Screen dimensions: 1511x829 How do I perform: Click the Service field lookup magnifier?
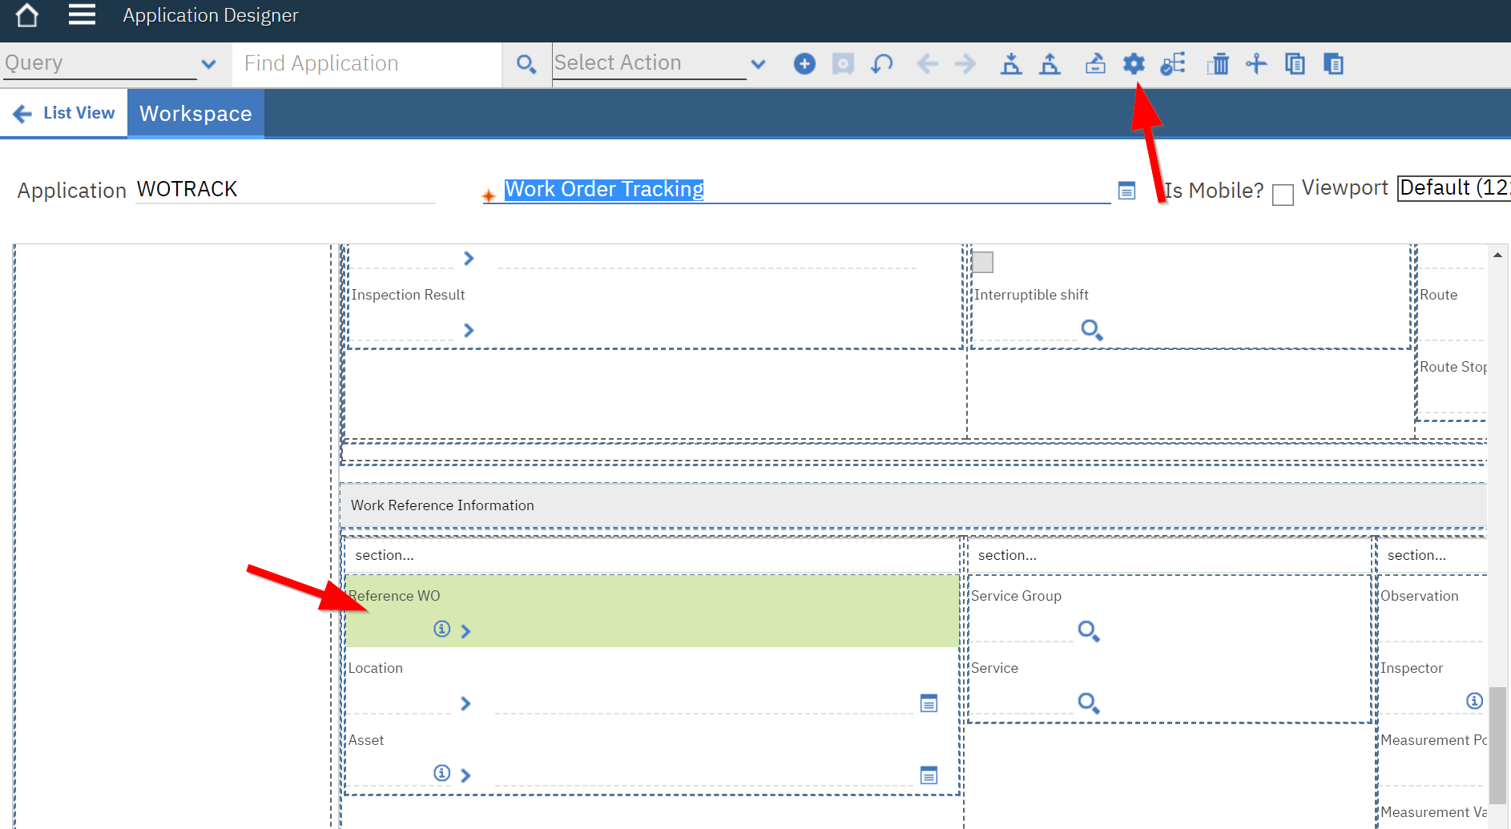[x=1088, y=703]
